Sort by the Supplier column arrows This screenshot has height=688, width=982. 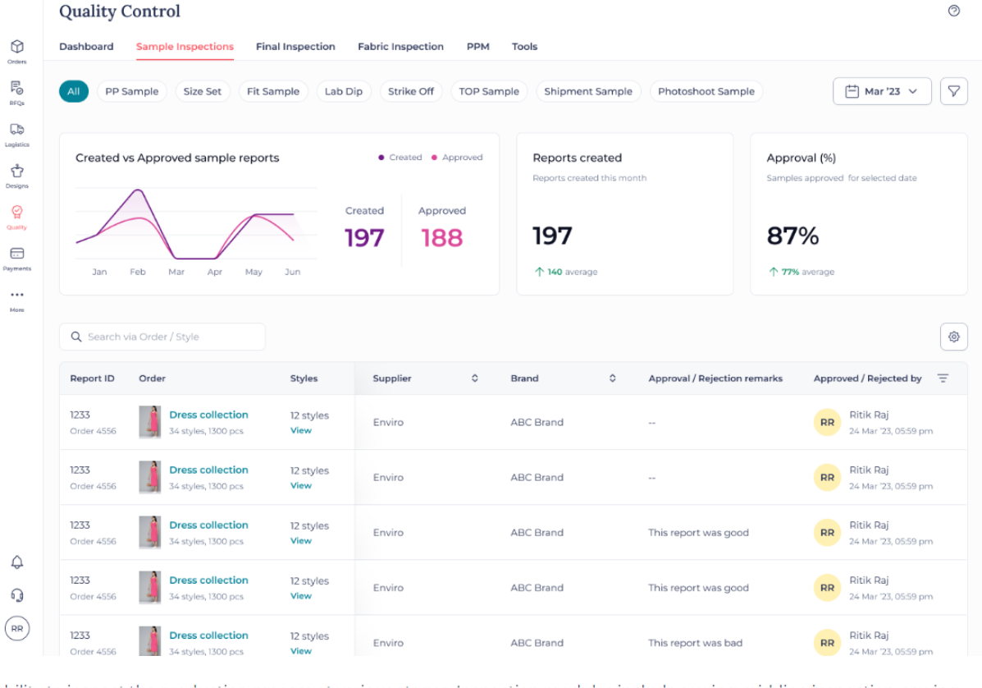pyautogui.click(x=474, y=378)
